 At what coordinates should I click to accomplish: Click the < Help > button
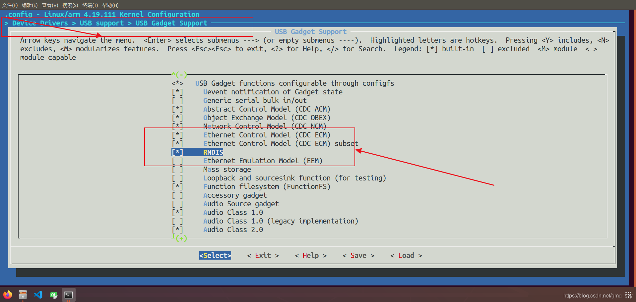click(311, 255)
